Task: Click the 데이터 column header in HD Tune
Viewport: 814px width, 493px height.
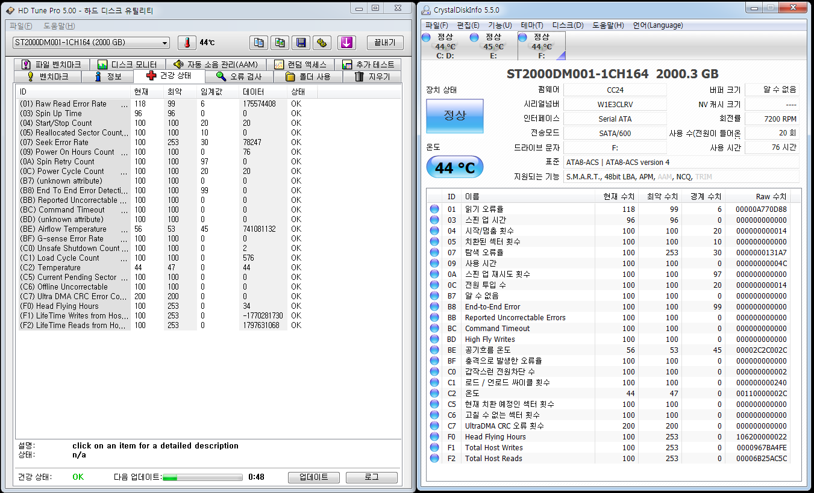Action: click(263, 92)
